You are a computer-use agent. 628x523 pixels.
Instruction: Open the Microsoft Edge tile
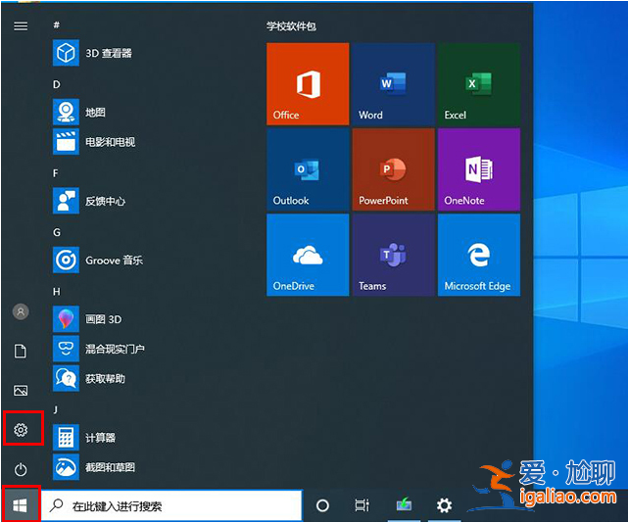(x=479, y=255)
